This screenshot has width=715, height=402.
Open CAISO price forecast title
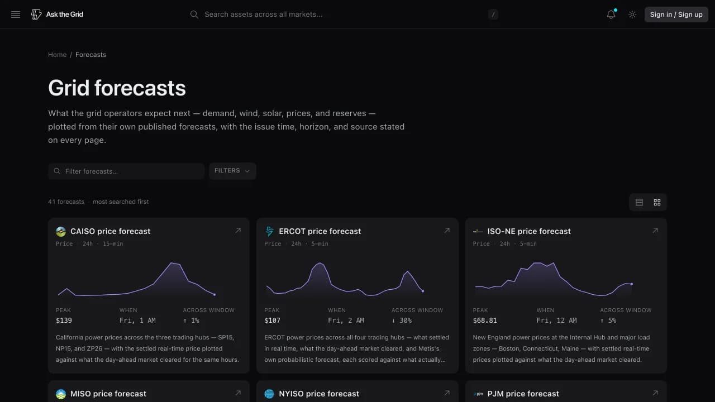110,231
